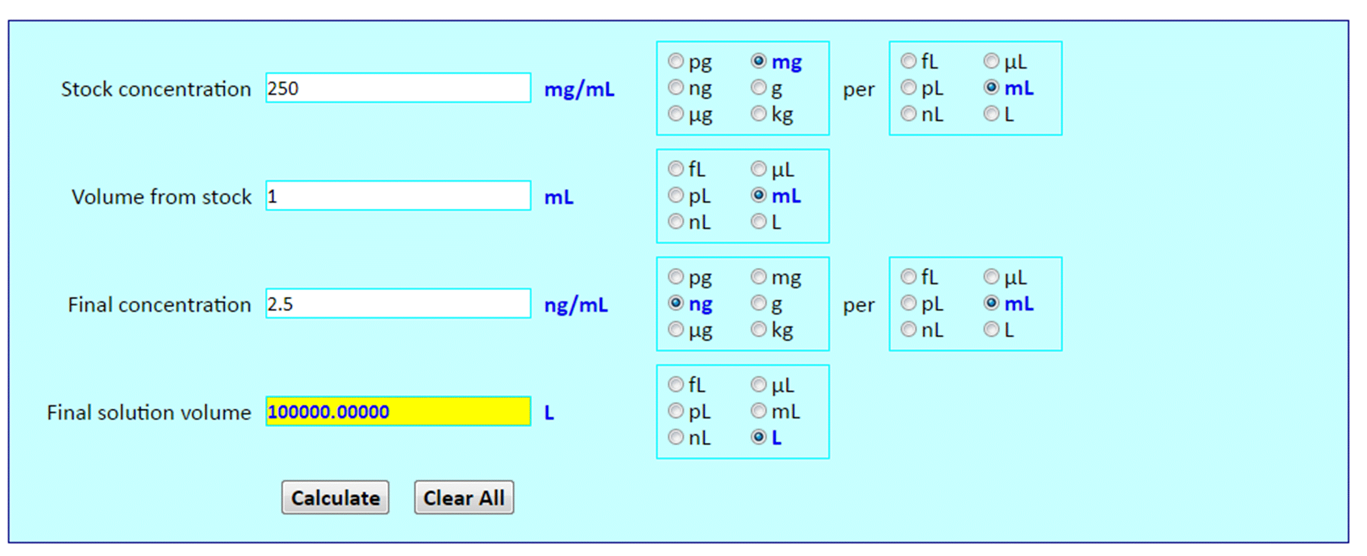Select mL for final solution volume
Screen dimensions: 1367x556
(758, 411)
